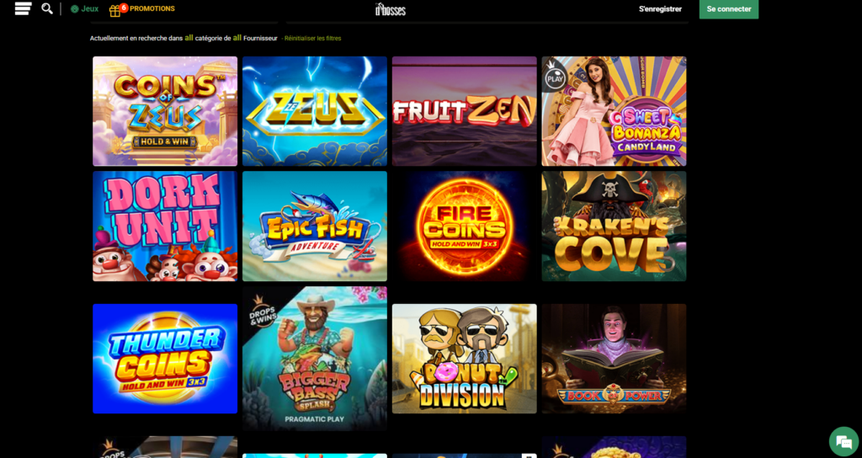The image size is (862, 458).
Task: Open the Kraken's Cove thumbnail
Action: 614,226
